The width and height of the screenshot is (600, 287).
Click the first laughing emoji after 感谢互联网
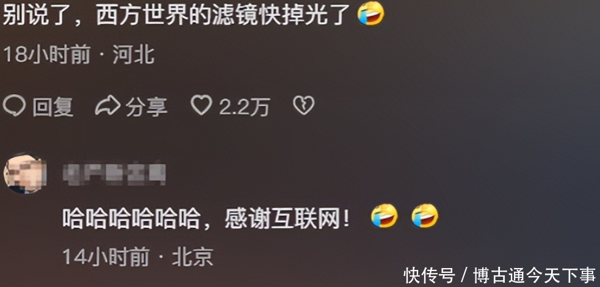point(384,216)
